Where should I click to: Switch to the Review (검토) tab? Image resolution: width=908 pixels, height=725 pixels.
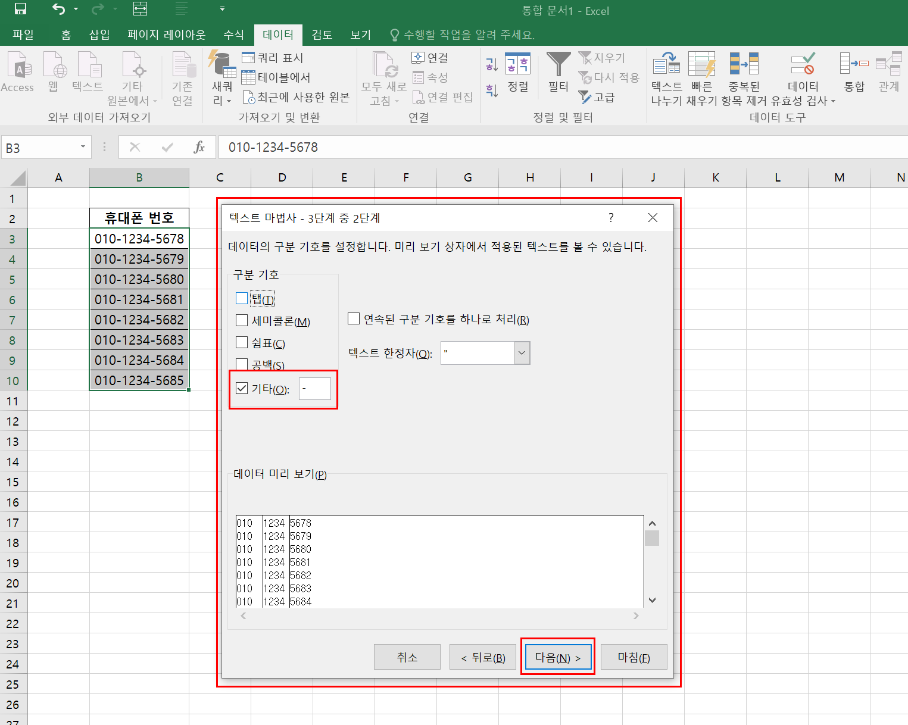coord(322,35)
